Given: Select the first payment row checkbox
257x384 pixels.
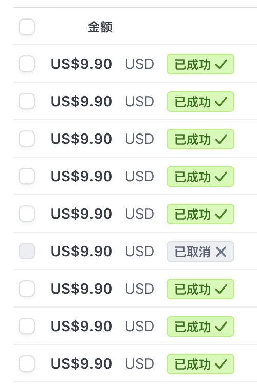Looking at the screenshot, I should tap(27, 64).
